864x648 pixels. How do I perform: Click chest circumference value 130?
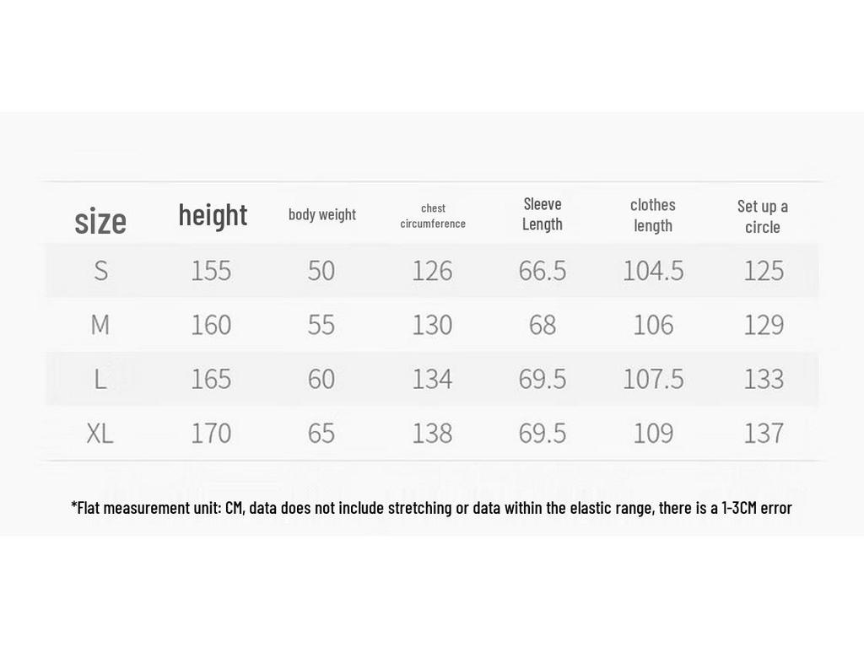[x=433, y=325]
